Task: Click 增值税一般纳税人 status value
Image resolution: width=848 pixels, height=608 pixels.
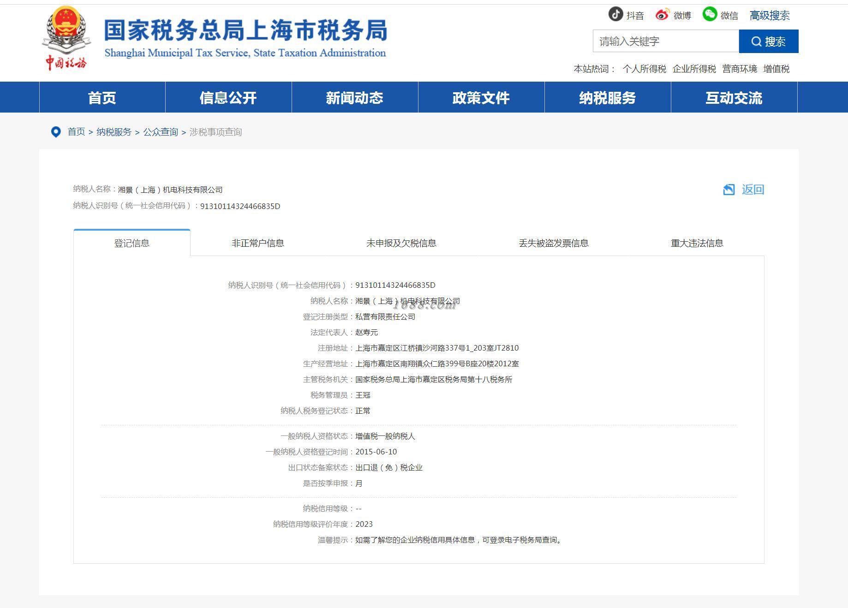Action: pyautogui.click(x=385, y=436)
